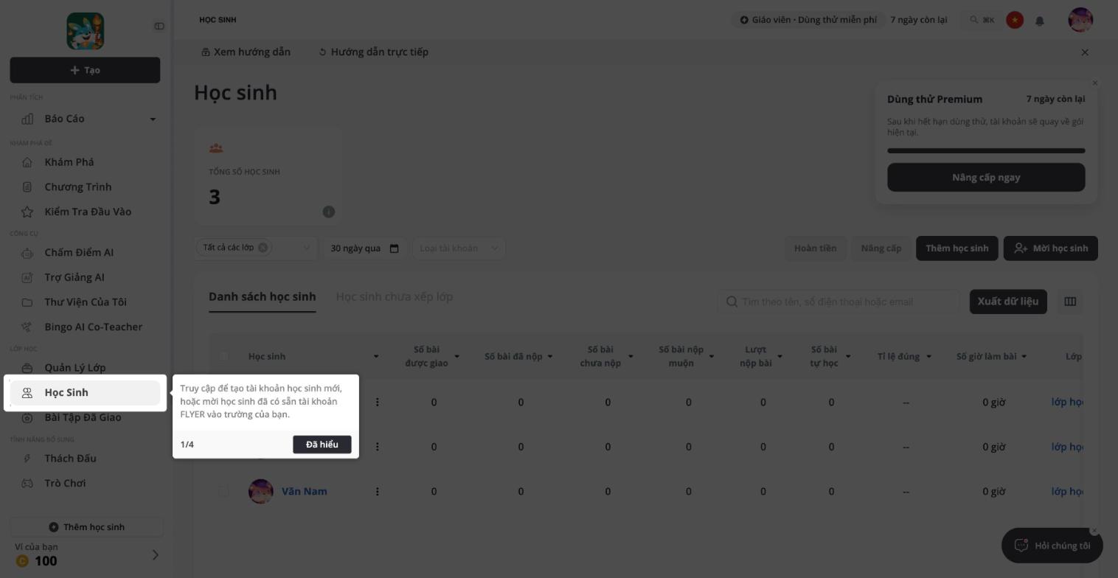Clear the 'Tất cả các lớp' filter chip
Viewport: 1118px width, 578px height.
click(263, 248)
